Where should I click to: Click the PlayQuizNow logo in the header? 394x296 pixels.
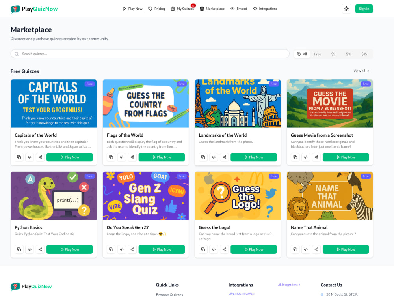tap(34, 9)
